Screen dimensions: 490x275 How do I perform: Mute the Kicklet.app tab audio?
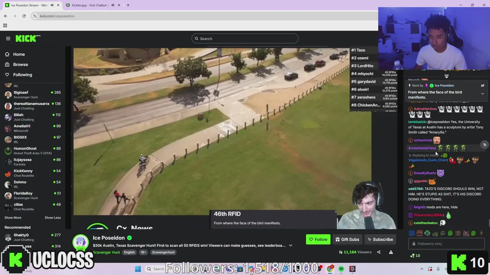pos(113,5)
